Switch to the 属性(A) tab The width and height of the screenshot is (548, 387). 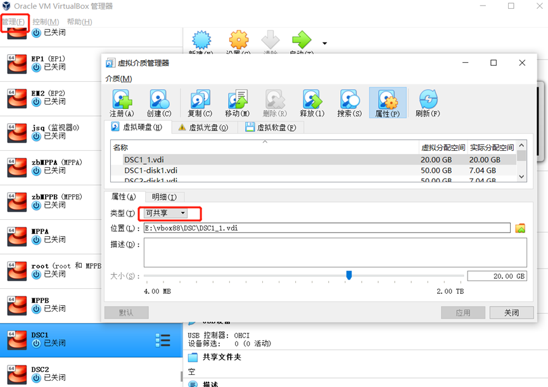click(x=124, y=196)
